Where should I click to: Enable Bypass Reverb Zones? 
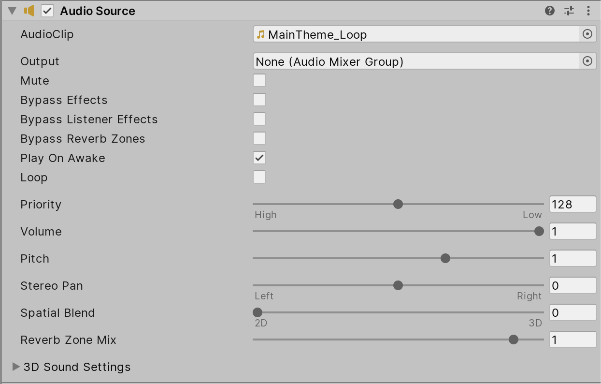point(259,138)
